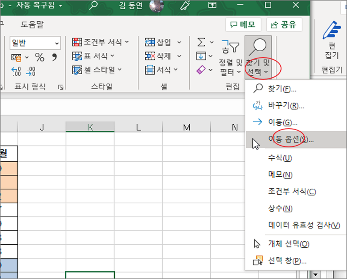Click the Clear eraser icon

click(201, 70)
